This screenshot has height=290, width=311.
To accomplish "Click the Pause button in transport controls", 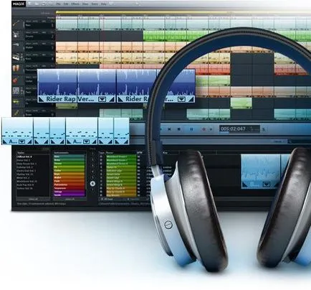I will click(x=191, y=129).
